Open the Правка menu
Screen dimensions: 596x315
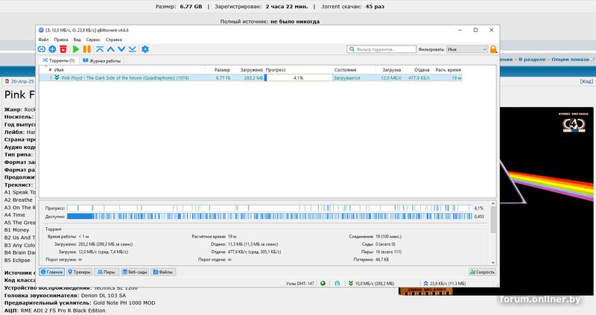click(x=61, y=39)
